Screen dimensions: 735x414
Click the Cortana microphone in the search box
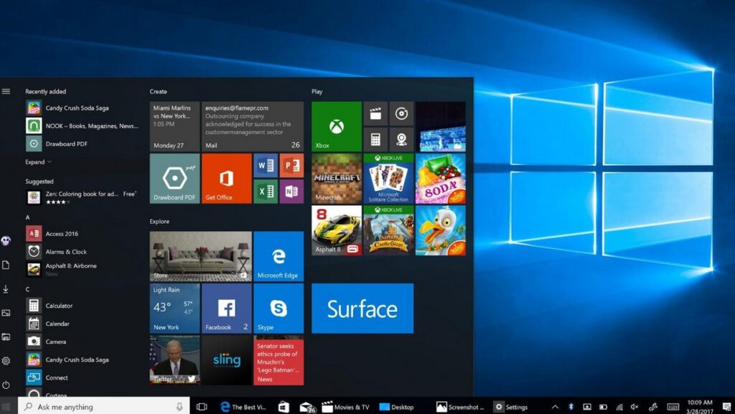[x=179, y=407]
